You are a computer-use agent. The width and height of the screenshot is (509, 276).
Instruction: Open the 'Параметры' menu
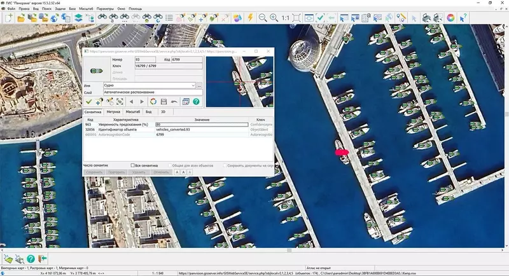pyautogui.click(x=106, y=8)
